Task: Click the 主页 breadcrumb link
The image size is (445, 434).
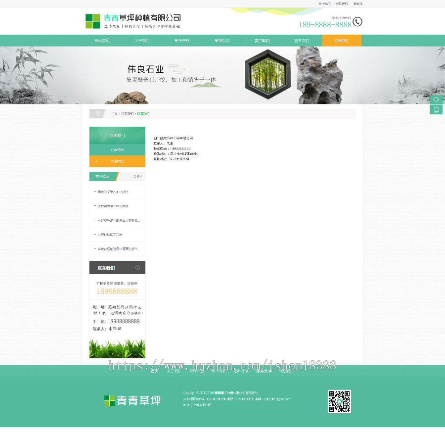Action: tap(115, 114)
